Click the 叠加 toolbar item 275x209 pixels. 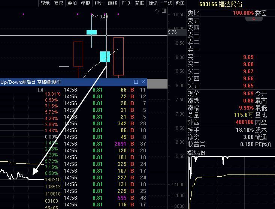(72, 3)
